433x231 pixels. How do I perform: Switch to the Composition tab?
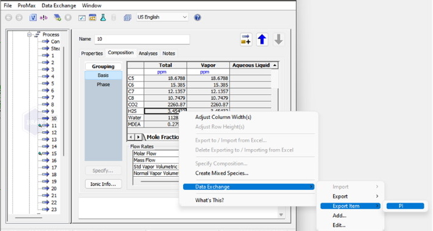point(121,52)
